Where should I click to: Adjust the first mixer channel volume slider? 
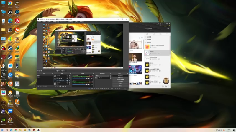(x=80, y=79)
